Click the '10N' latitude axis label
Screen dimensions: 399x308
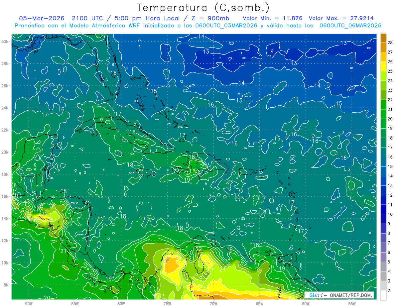5,262
